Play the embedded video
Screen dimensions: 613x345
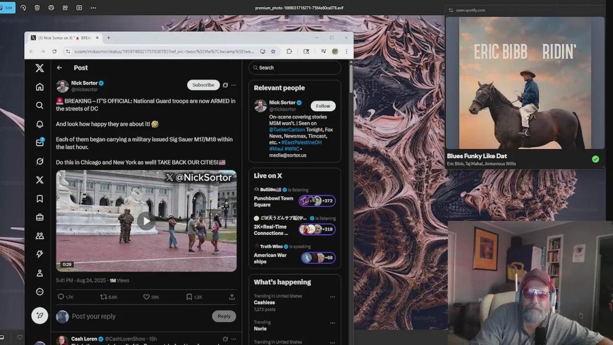tap(146, 220)
